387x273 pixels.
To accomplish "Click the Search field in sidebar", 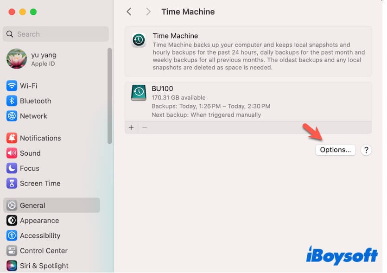I will point(56,34).
